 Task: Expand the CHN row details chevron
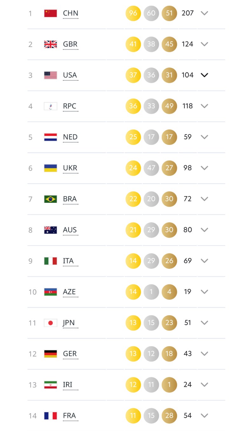point(204,13)
